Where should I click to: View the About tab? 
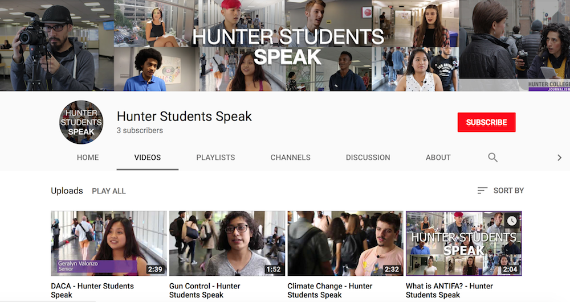coord(438,158)
